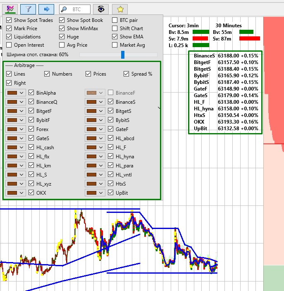Viewport: 284px width, 291px height.
Task: Toggle OKX exchange checkbox
Action: tap(31, 193)
